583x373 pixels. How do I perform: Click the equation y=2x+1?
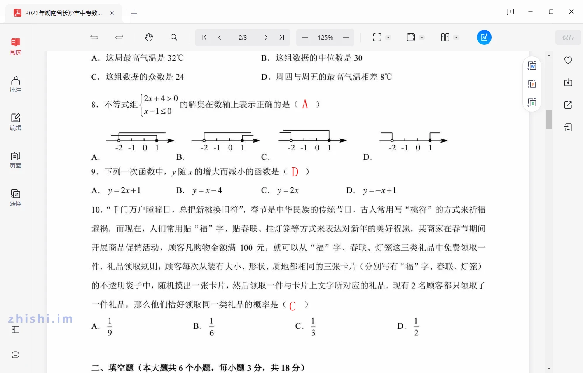click(x=124, y=190)
